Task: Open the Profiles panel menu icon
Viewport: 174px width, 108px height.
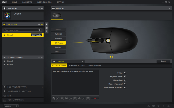Action: 42,8
